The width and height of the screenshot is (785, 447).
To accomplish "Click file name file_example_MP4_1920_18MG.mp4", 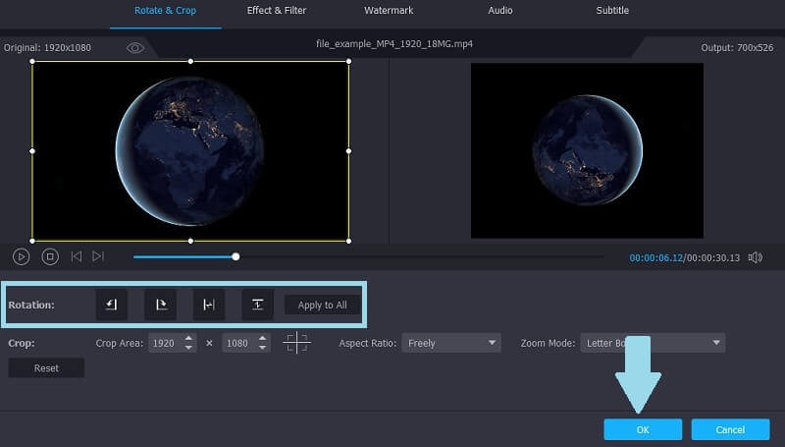I will [x=394, y=44].
